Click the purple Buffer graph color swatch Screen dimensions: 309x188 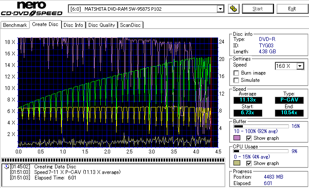(x=237, y=138)
